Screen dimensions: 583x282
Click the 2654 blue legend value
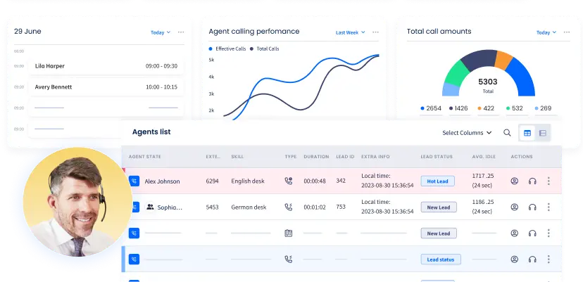click(431, 108)
